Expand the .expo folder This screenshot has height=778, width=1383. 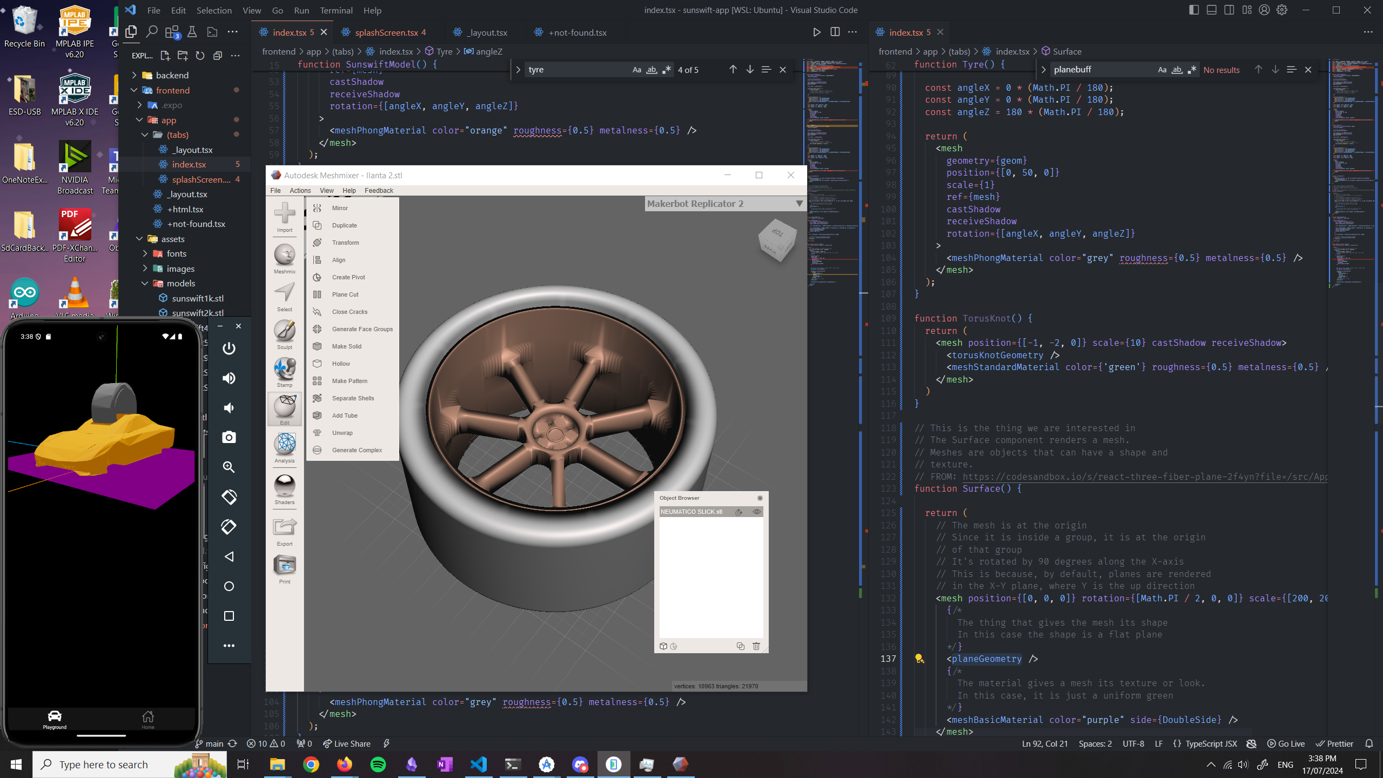140,105
